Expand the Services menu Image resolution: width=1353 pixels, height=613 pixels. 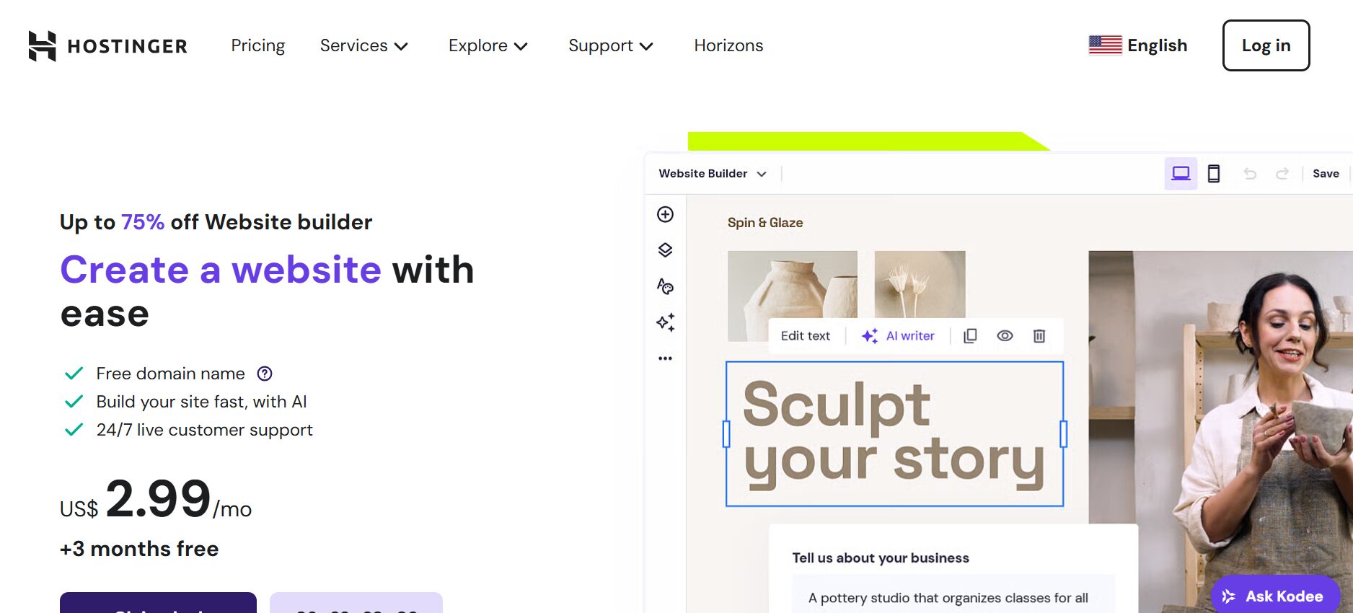[365, 45]
